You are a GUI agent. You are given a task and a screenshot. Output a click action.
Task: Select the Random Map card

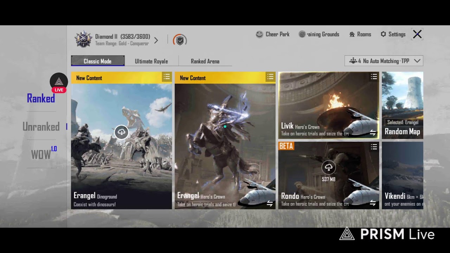click(403, 105)
